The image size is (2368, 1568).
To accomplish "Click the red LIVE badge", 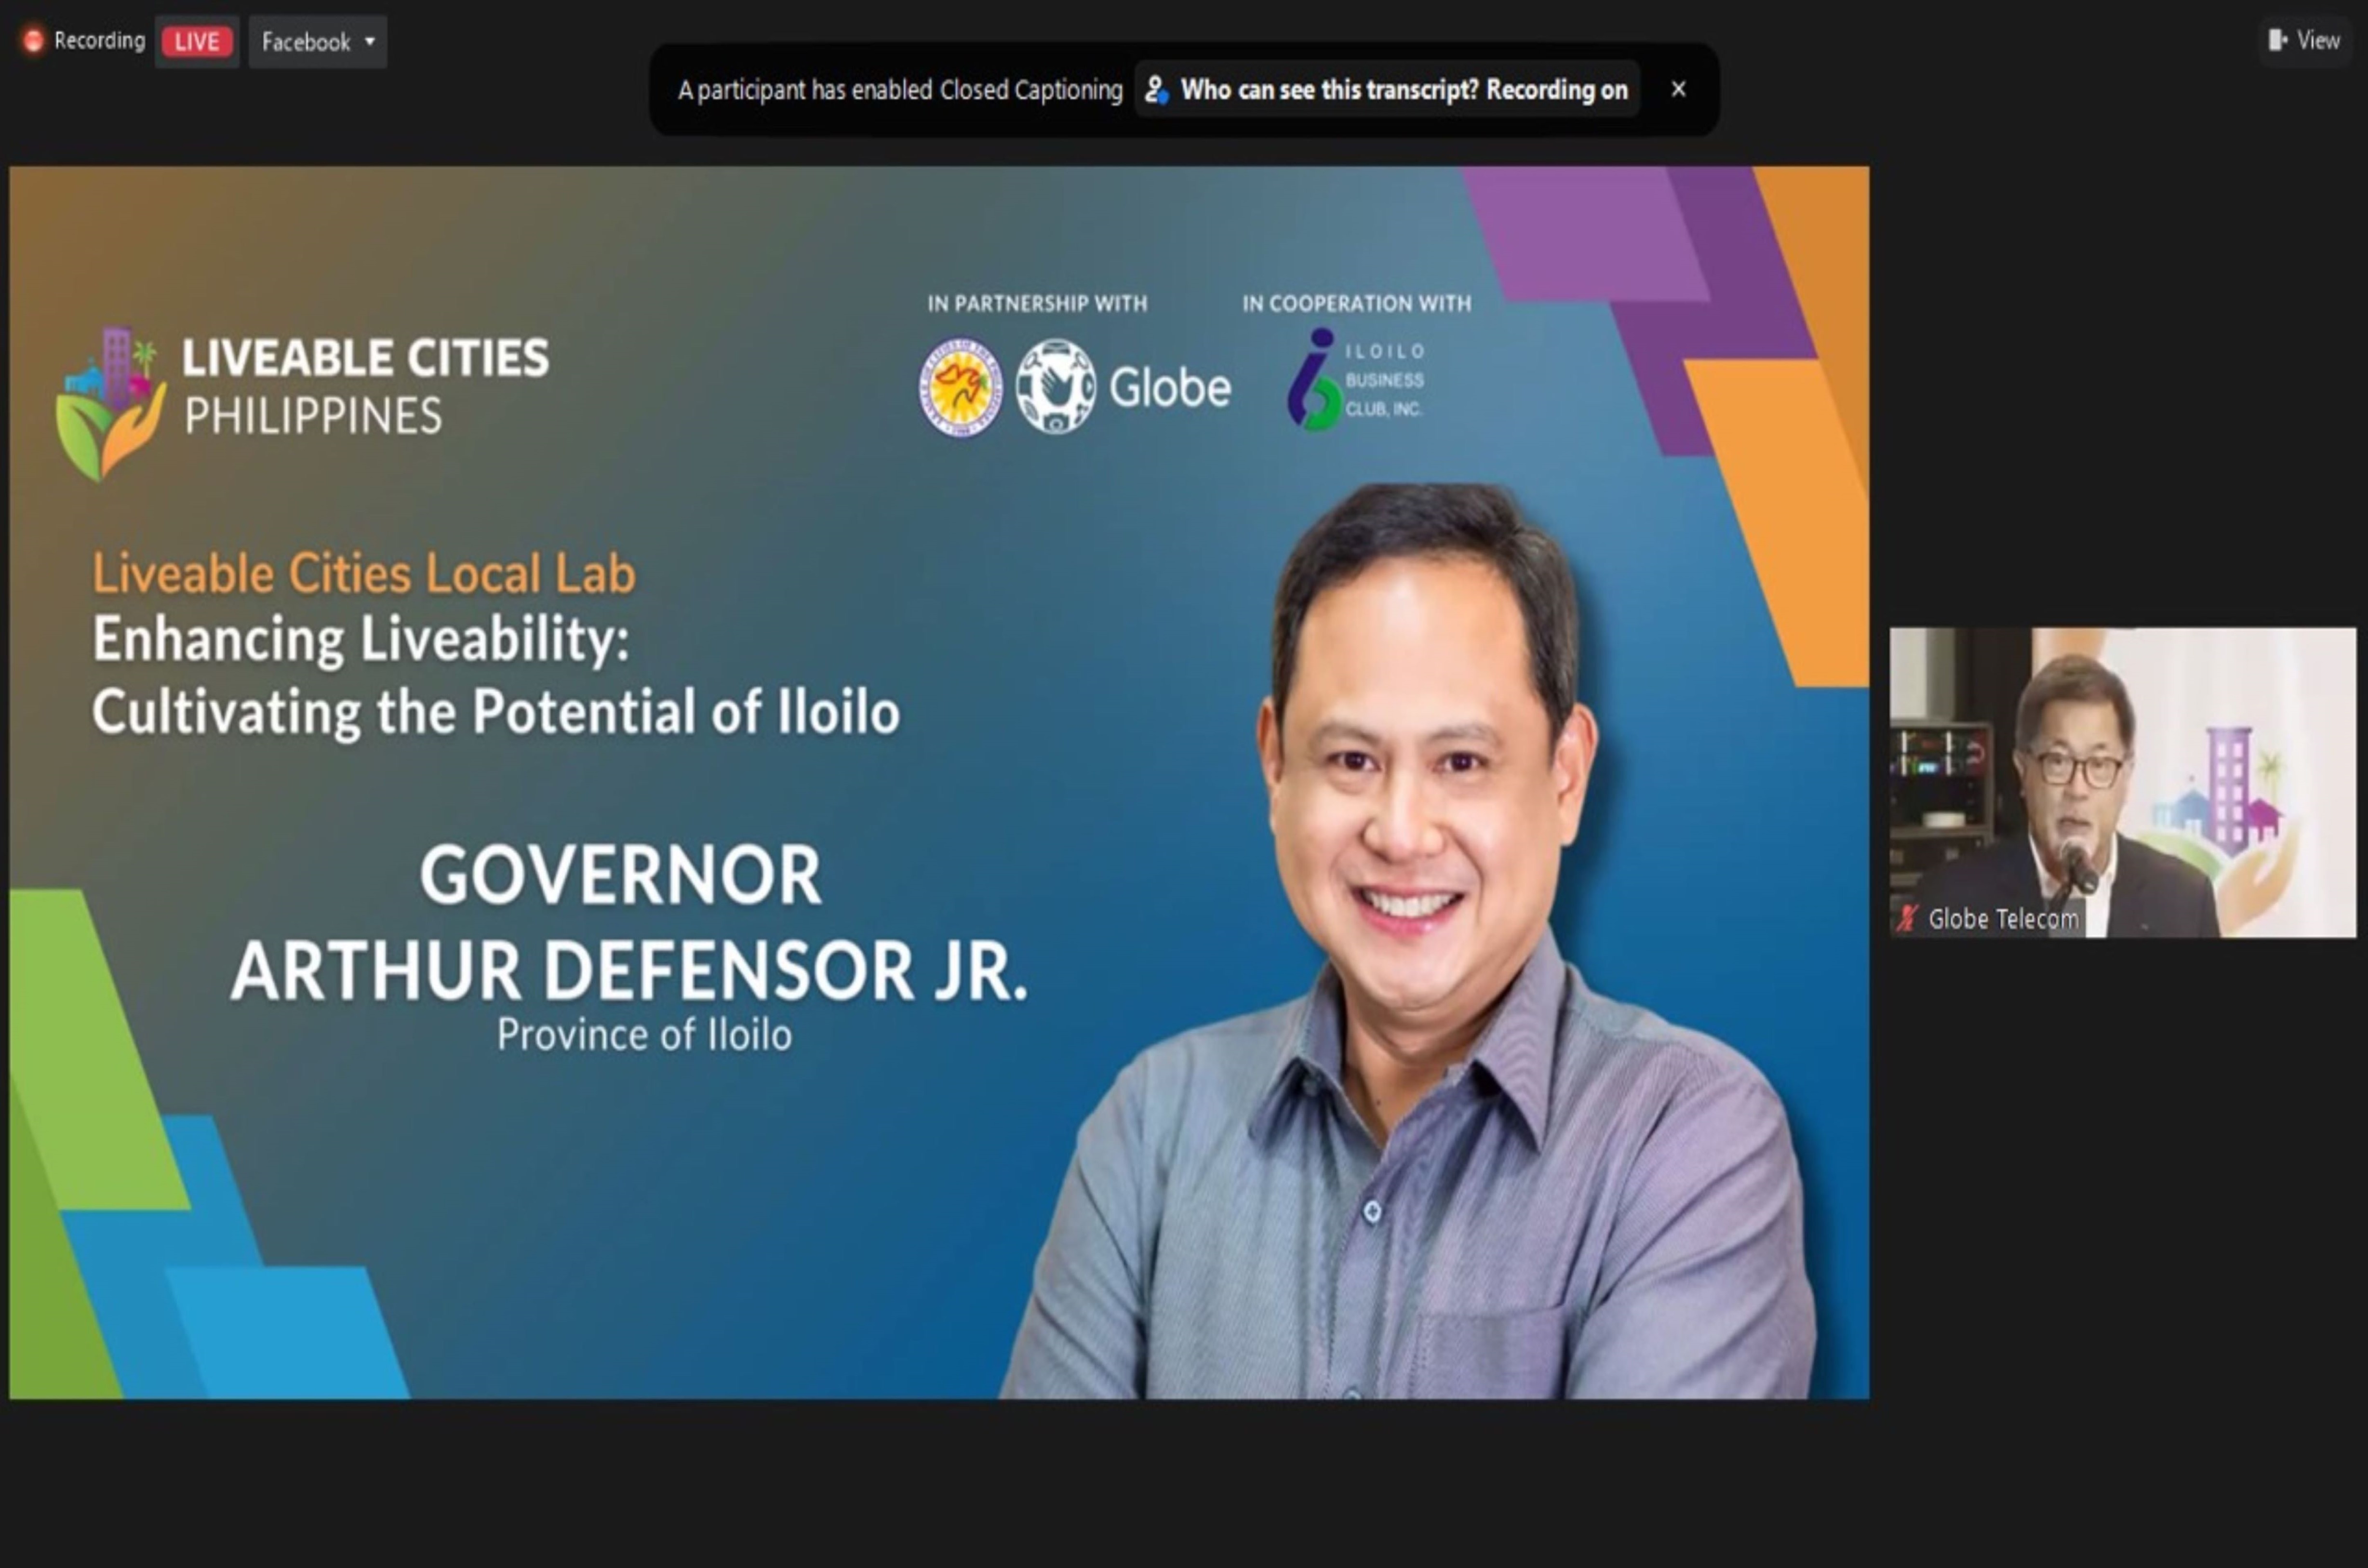I will point(196,42).
